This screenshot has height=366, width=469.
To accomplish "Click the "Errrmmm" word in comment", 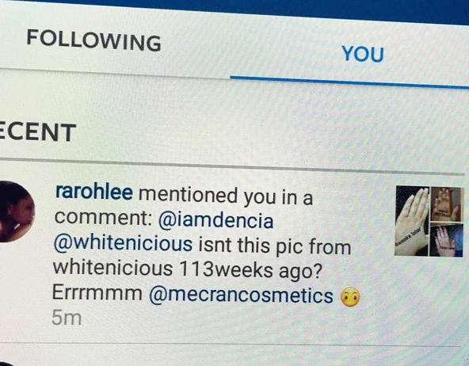I will tap(97, 292).
